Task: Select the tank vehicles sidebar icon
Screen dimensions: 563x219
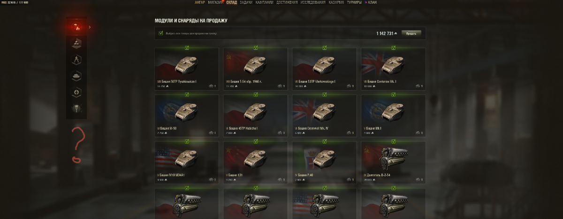Action: click(76, 76)
